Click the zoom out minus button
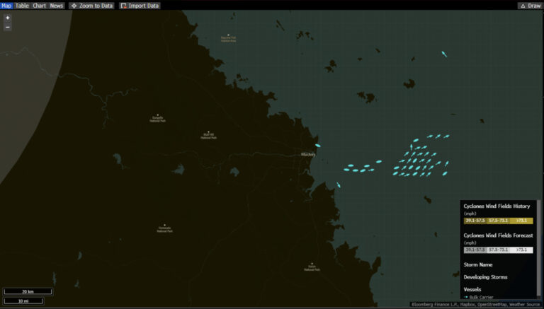The image size is (544, 309). pos(7,27)
